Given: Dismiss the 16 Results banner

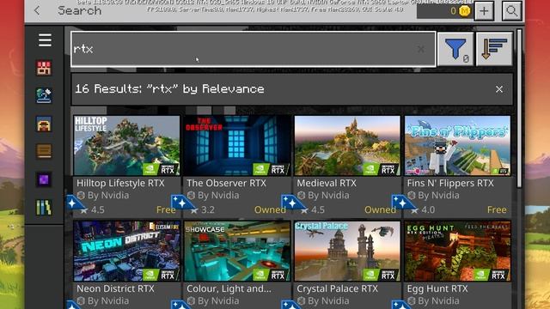Looking at the screenshot, I should (x=499, y=89).
